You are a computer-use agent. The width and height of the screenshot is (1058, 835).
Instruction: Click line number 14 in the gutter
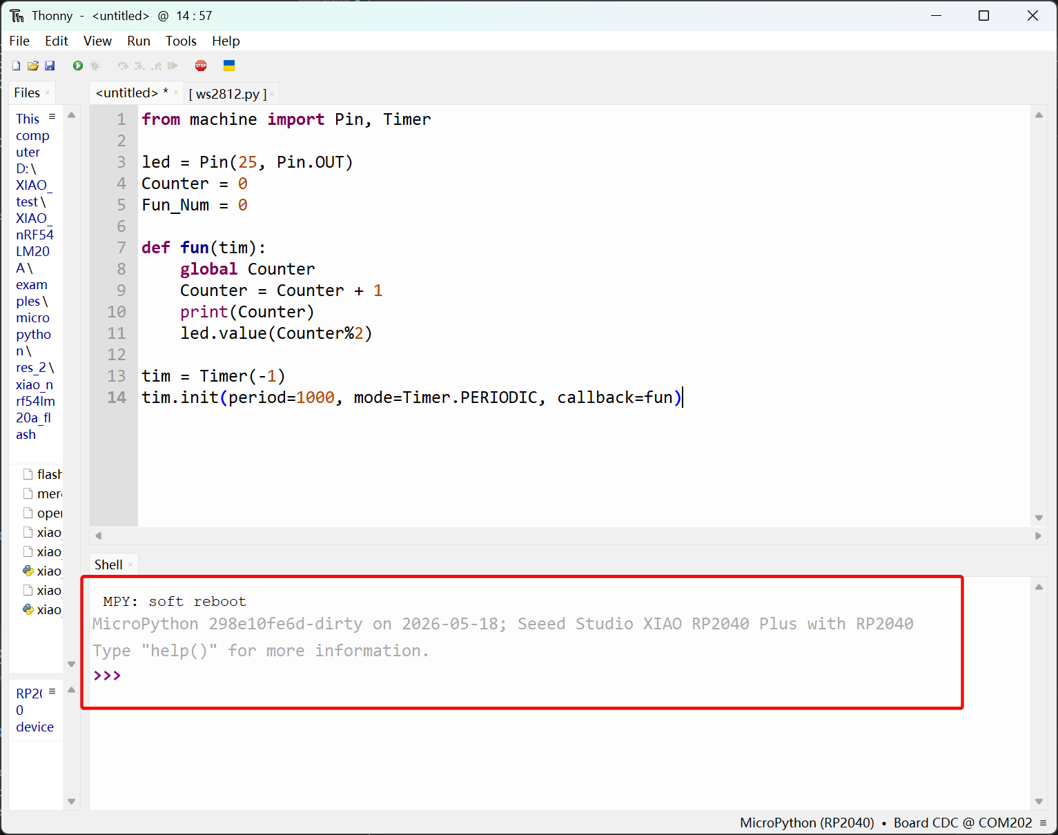(x=117, y=397)
